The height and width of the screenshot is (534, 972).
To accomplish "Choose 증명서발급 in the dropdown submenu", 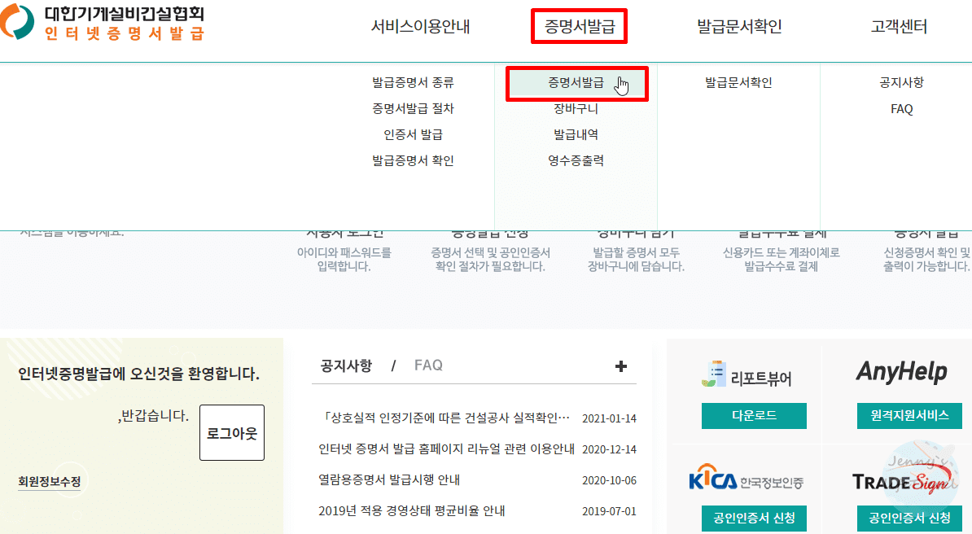I will pyautogui.click(x=576, y=82).
